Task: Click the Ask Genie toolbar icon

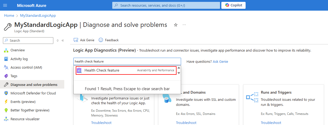Action: tap(76, 40)
